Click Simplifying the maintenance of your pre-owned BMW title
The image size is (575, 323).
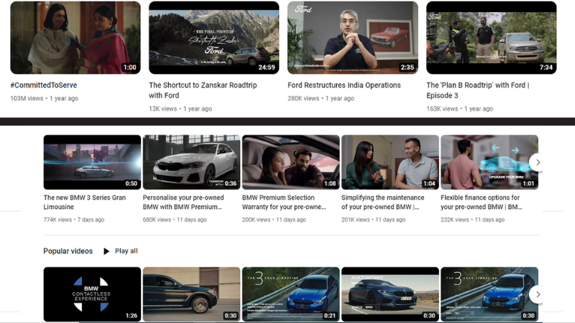pyautogui.click(x=383, y=202)
